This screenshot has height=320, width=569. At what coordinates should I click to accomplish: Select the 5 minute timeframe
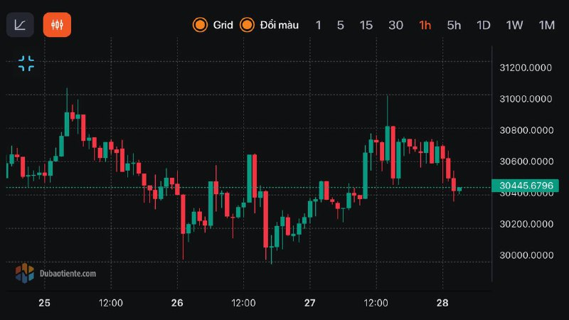point(341,25)
